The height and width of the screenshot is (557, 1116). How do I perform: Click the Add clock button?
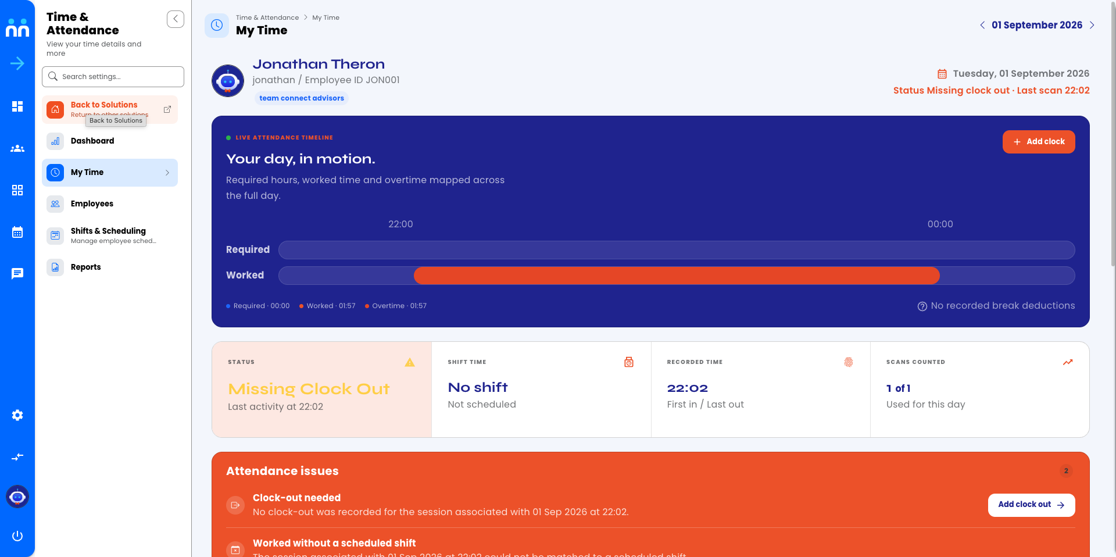pyautogui.click(x=1039, y=142)
